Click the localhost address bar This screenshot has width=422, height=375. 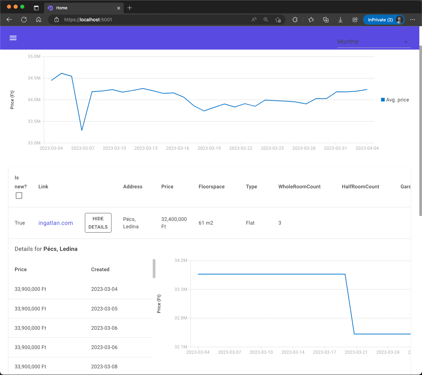point(150,20)
